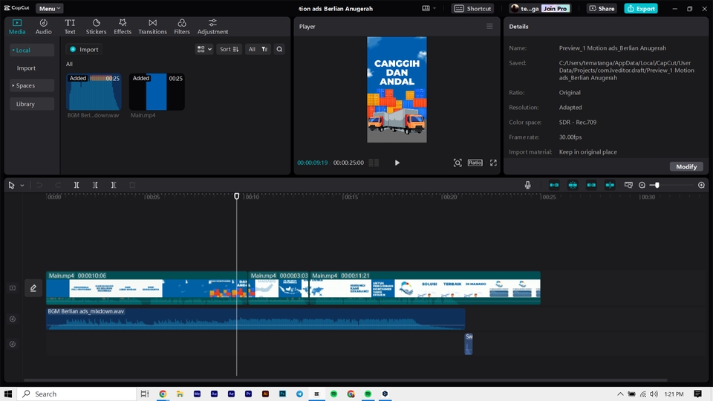Mute the lower audio track

tap(13, 344)
